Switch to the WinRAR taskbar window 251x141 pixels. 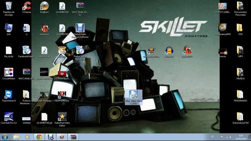coord(73,137)
